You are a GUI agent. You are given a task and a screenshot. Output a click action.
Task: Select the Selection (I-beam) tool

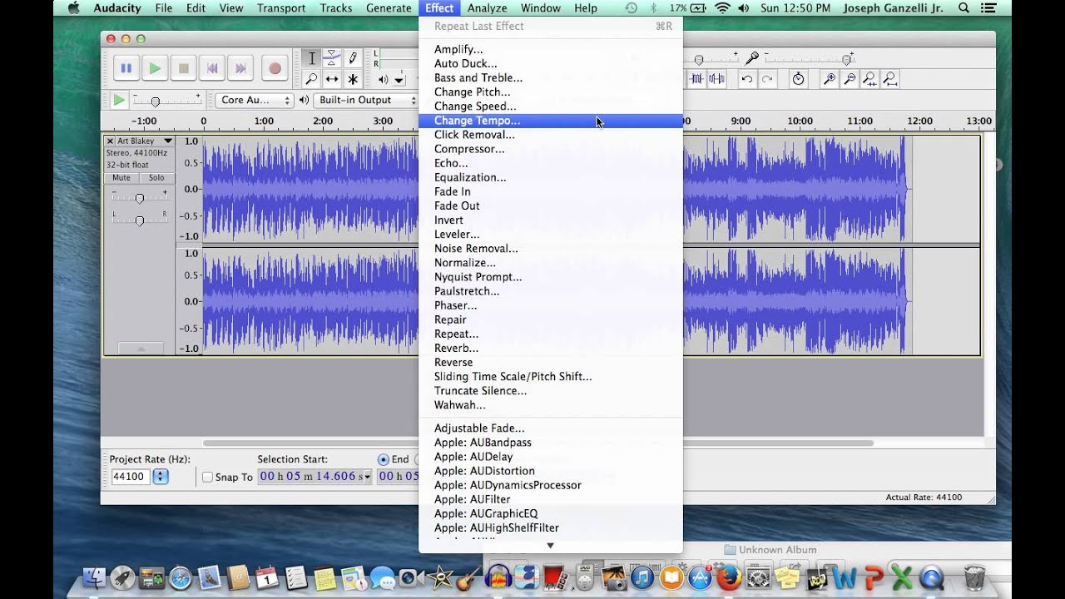point(311,58)
